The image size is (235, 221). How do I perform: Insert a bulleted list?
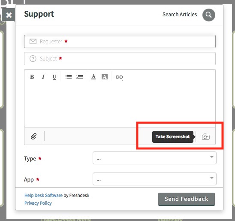coord(69,77)
